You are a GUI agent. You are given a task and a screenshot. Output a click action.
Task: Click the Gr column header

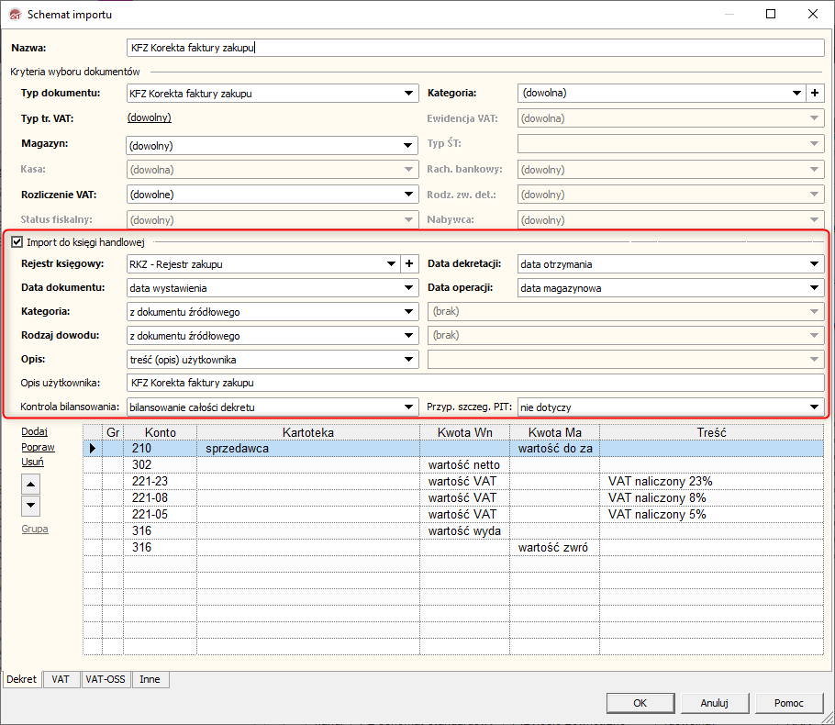tap(113, 432)
